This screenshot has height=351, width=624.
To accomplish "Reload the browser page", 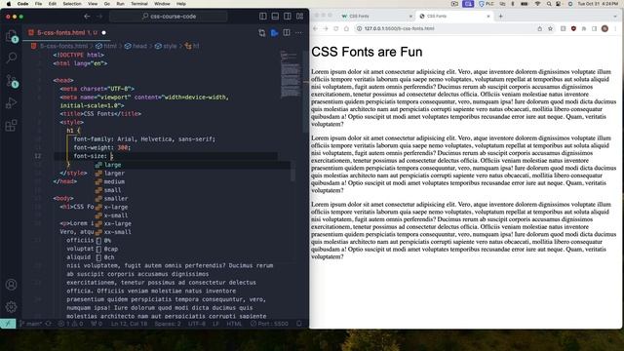I will click(335, 28).
